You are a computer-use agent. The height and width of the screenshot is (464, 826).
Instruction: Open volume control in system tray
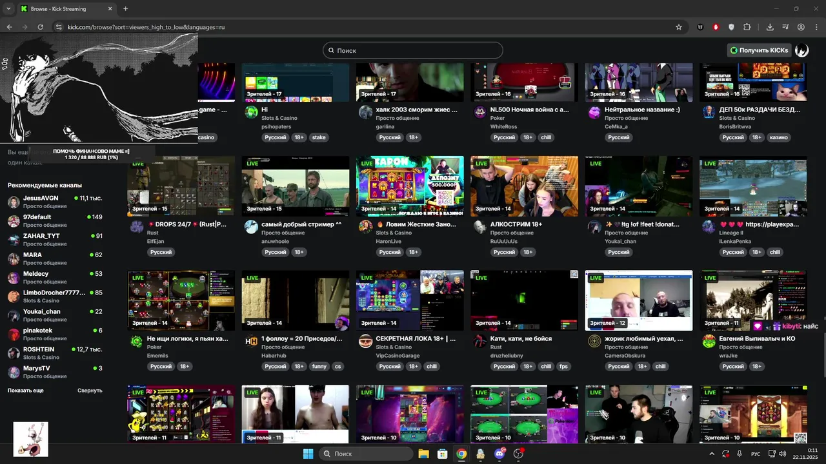click(782, 454)
